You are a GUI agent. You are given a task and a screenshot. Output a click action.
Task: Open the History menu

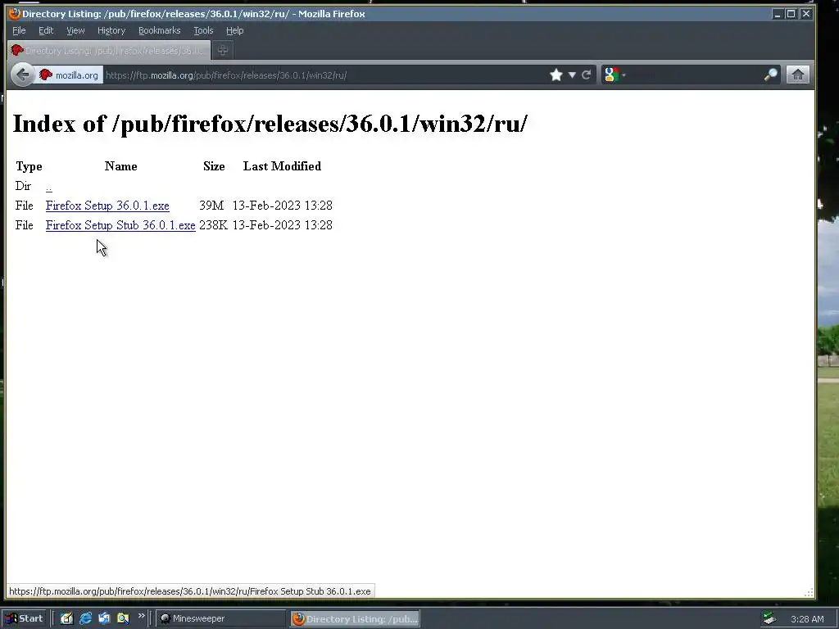point(111,30)
